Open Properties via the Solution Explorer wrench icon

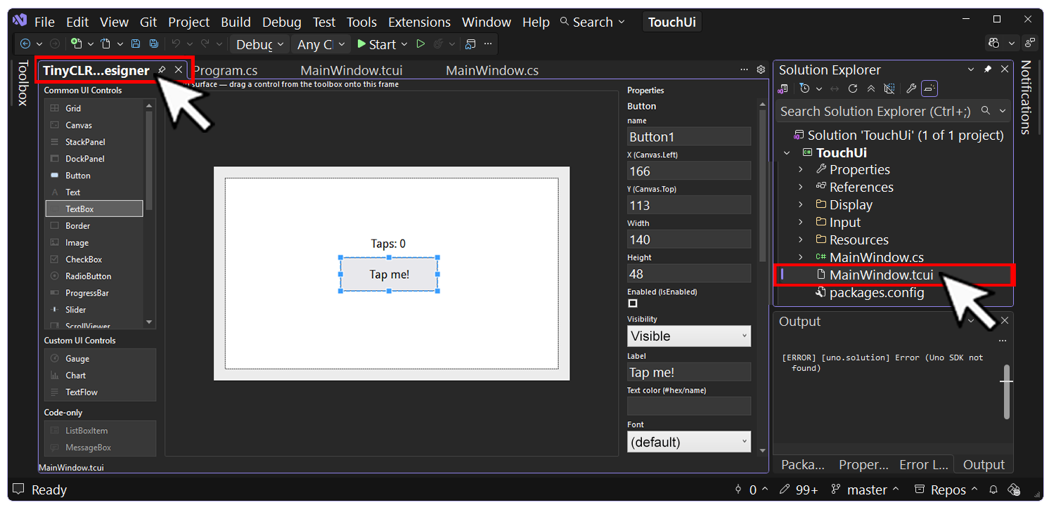click(x=911, y=88)
